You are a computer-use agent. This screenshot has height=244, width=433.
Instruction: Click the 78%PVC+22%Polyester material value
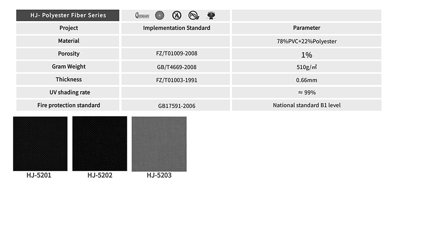tap(307, 42)
